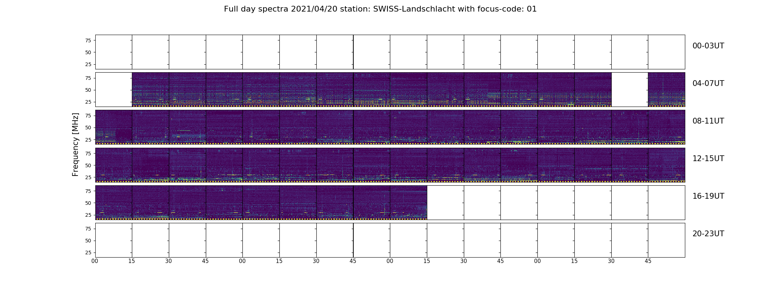Select the 'Frequency [MHz]' axis label
The height and width of the screenshot is (289, 761).
point(75,144)
